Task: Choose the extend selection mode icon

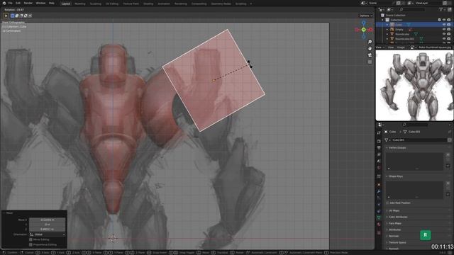Action: pos(17,16)
